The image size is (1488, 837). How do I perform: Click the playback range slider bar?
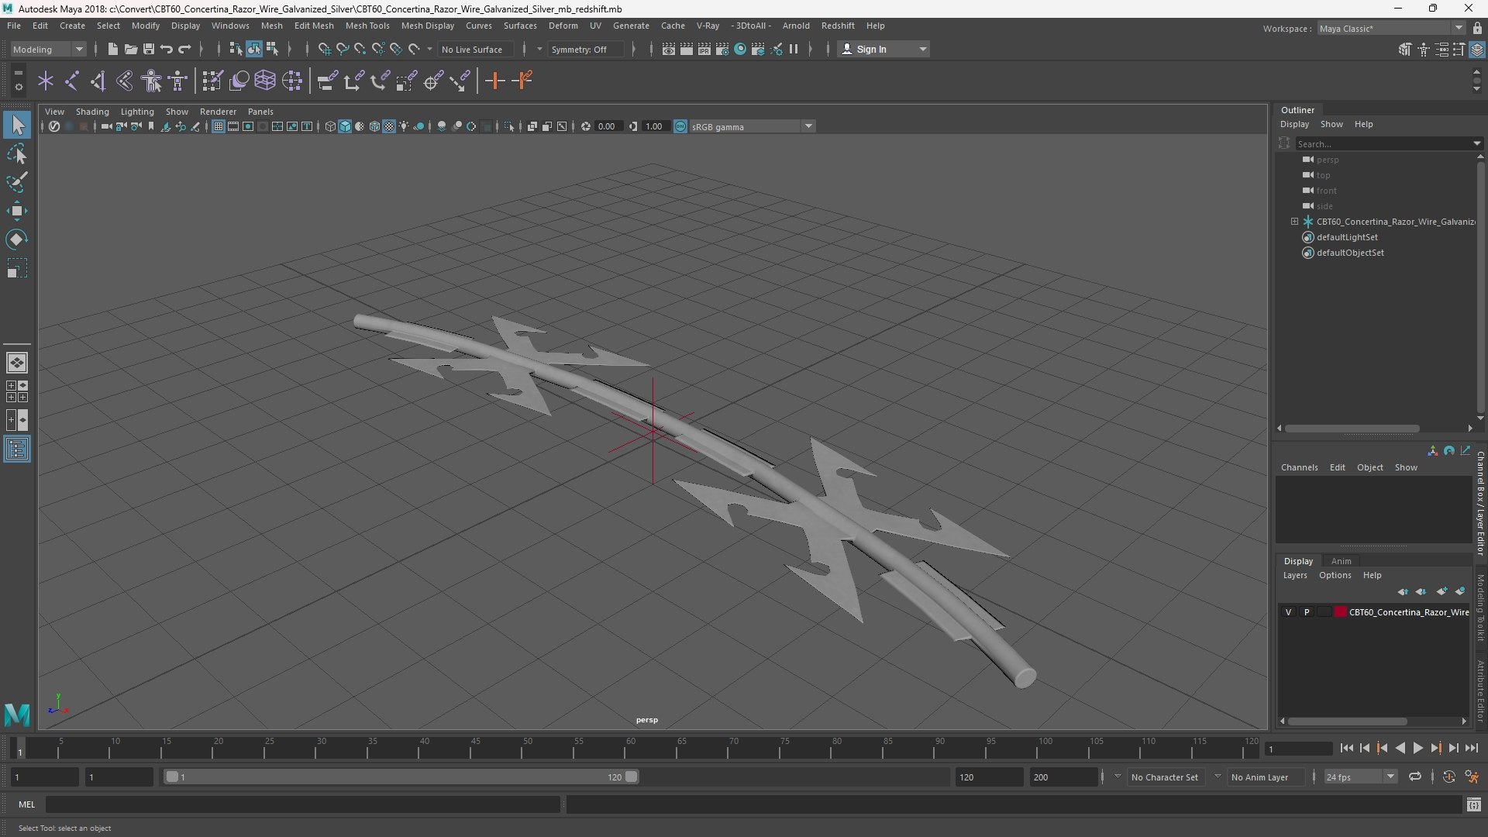[401, 777]
